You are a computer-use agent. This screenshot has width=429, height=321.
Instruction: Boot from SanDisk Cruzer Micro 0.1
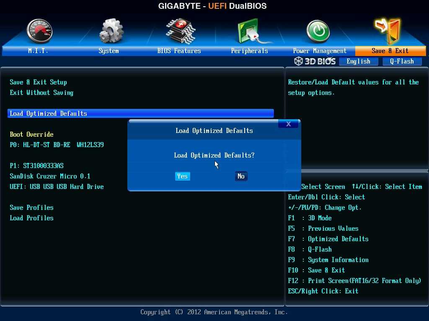[x=50, y=176]
